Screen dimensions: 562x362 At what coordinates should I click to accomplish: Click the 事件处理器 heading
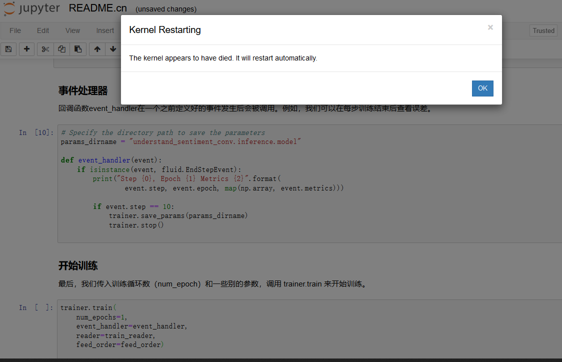point(83,90)
